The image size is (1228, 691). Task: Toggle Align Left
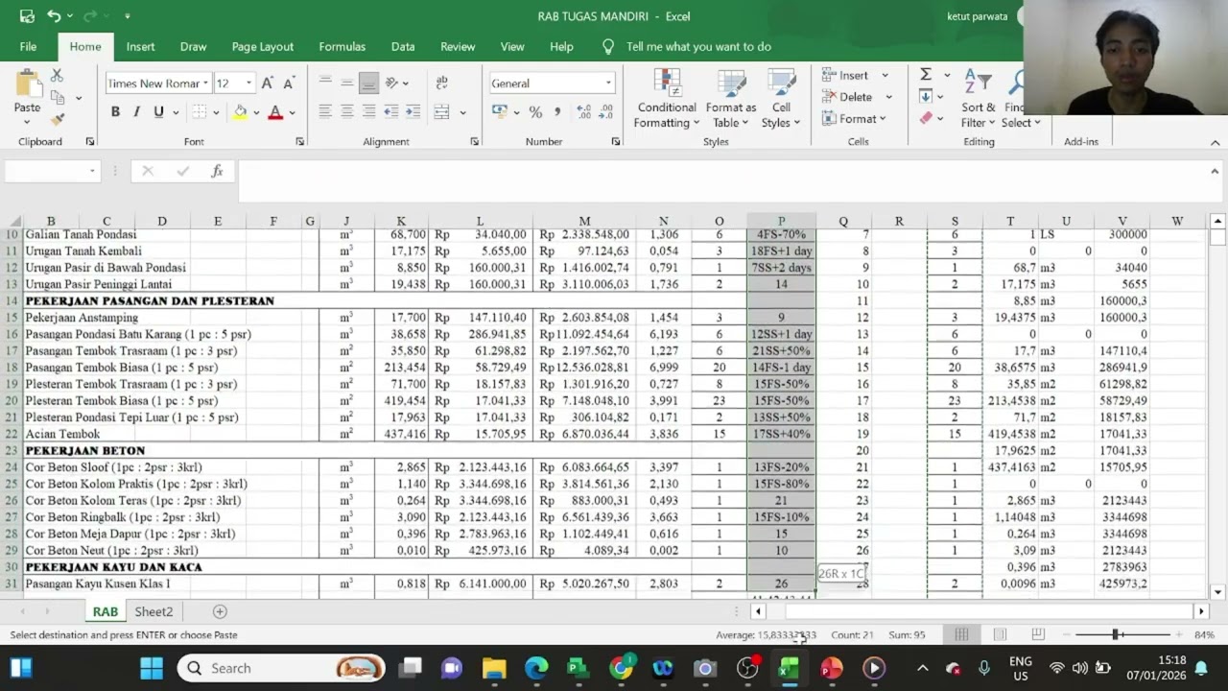[324, 112]
